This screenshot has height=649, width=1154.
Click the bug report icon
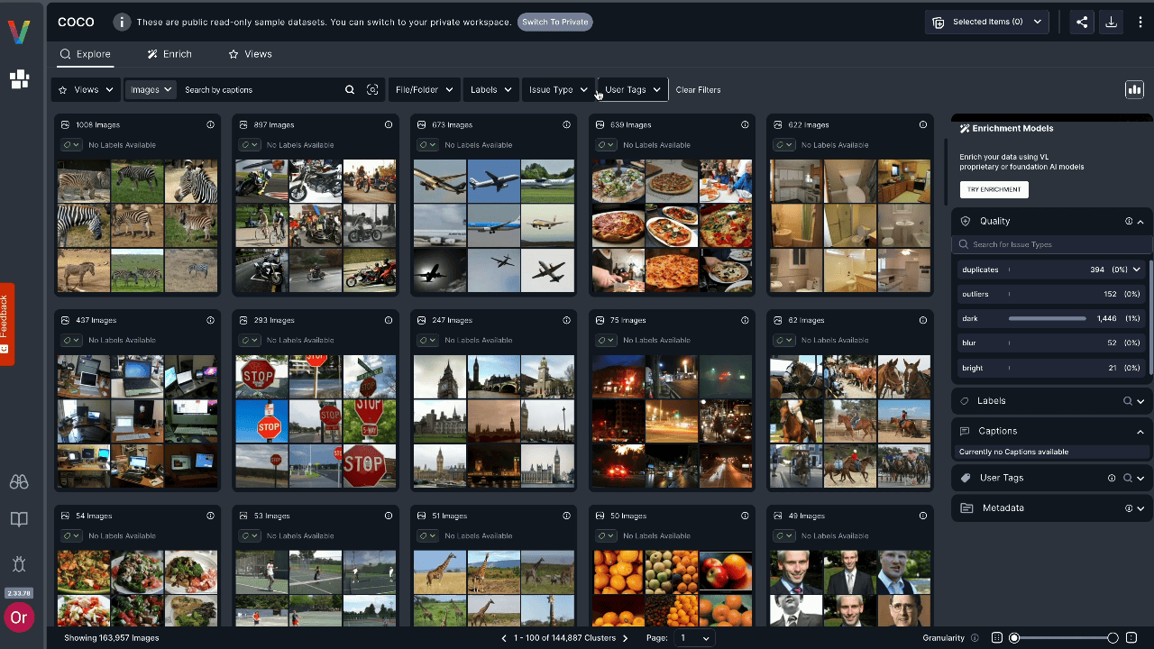19,564
